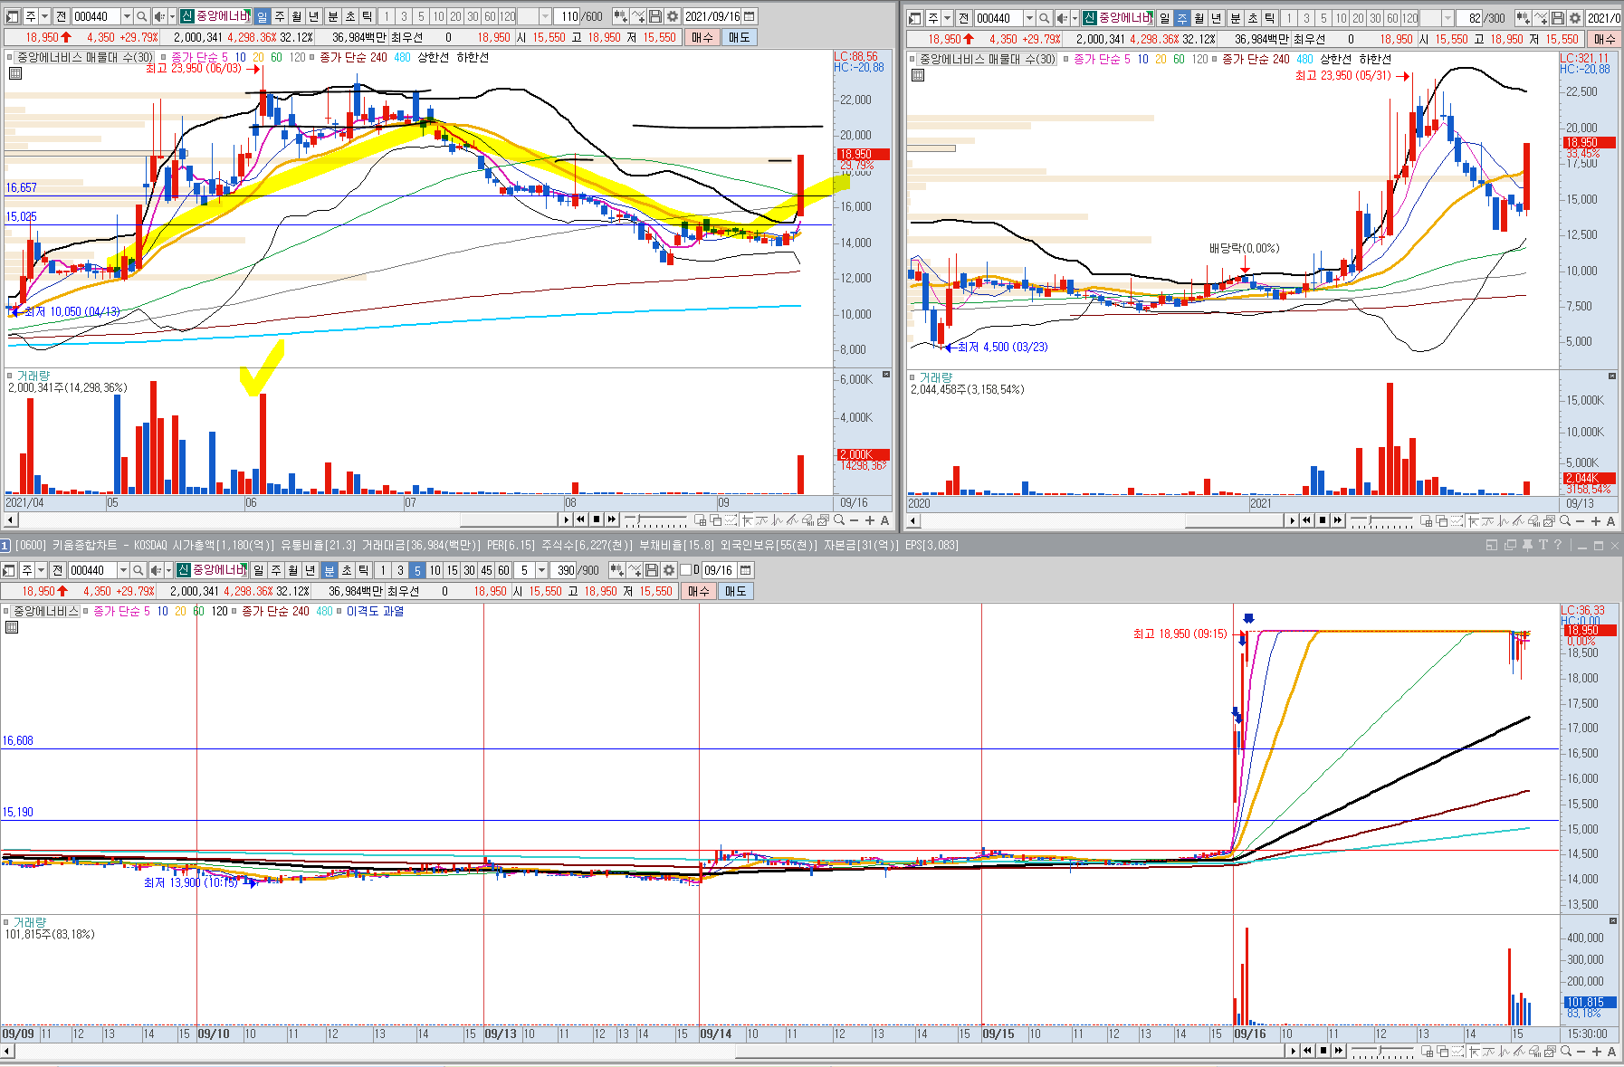Expand the 주 type dropdown in the daily chart
This screenshot has width=1624, height=1067.
click(x=44, y=16)
